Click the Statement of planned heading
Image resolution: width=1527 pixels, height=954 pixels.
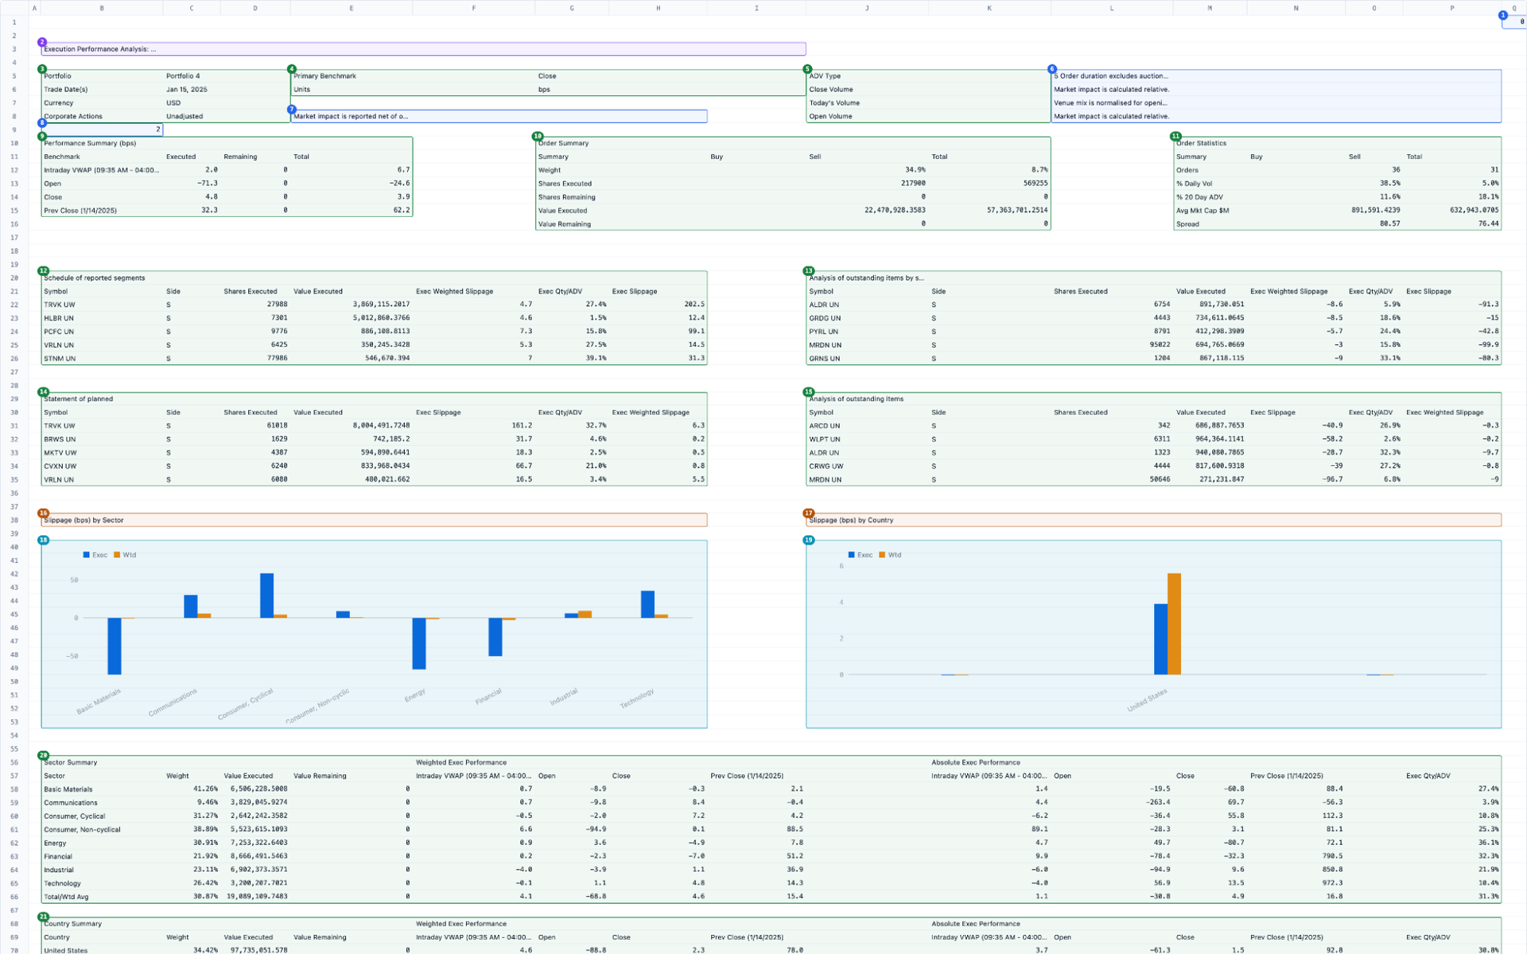point(78,399)
